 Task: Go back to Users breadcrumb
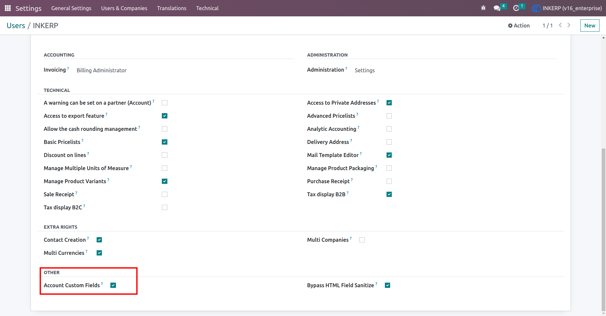pyautogui.click(x=16, y=26)
